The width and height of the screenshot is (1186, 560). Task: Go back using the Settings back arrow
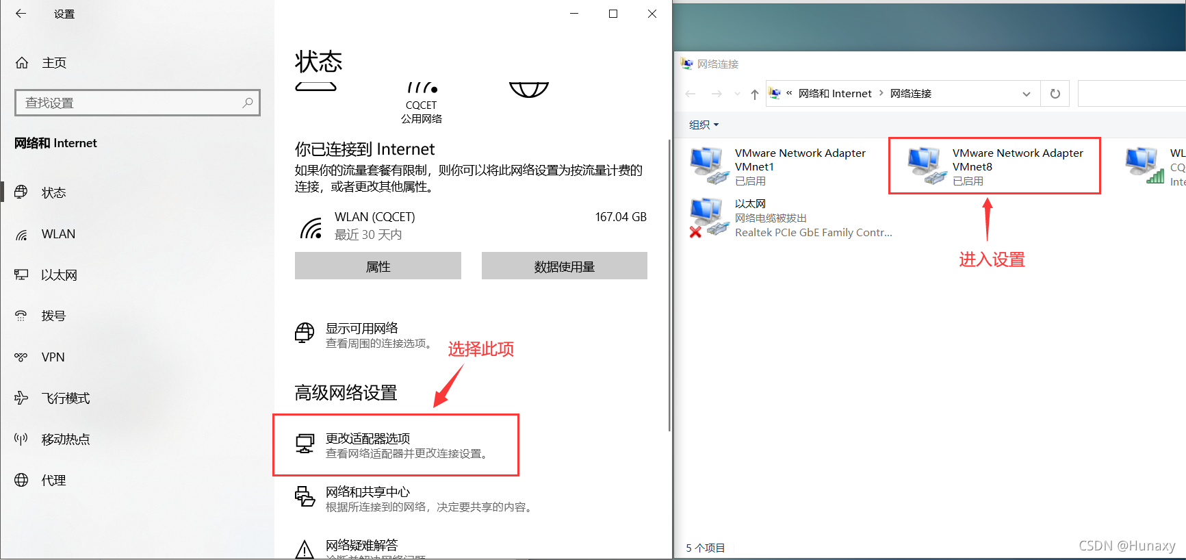(x=21, y=14)
